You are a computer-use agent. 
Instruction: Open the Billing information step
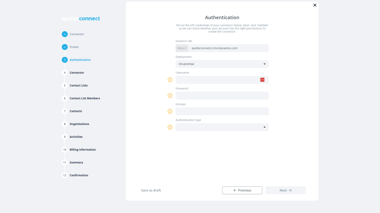point(83,149)
